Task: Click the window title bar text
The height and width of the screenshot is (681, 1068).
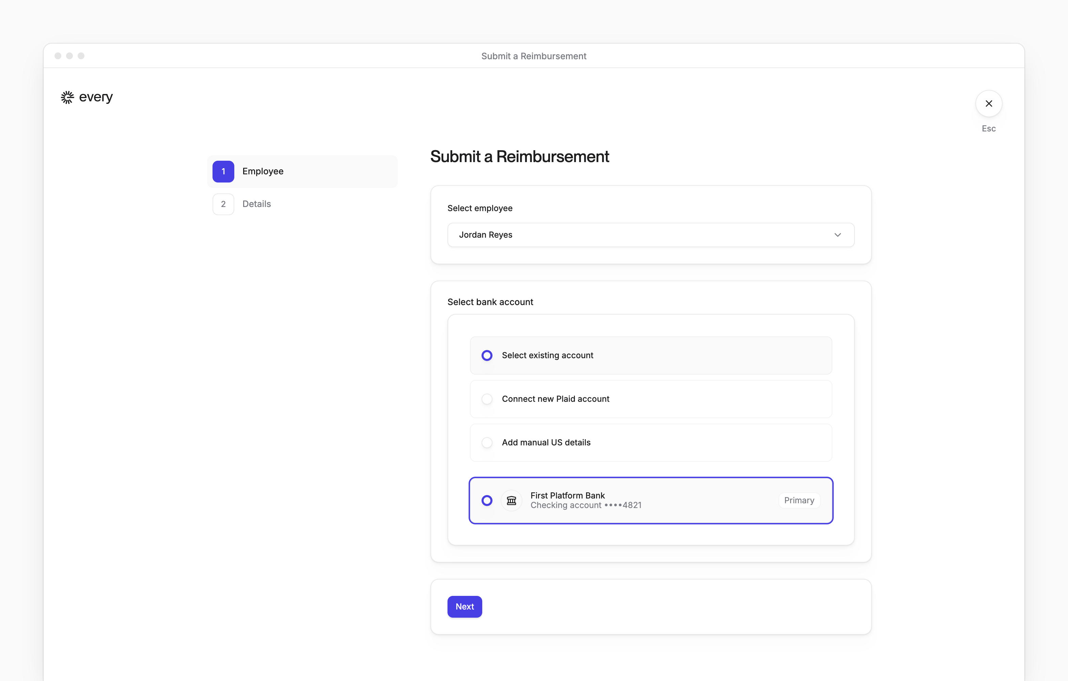Action: (534, 56)
